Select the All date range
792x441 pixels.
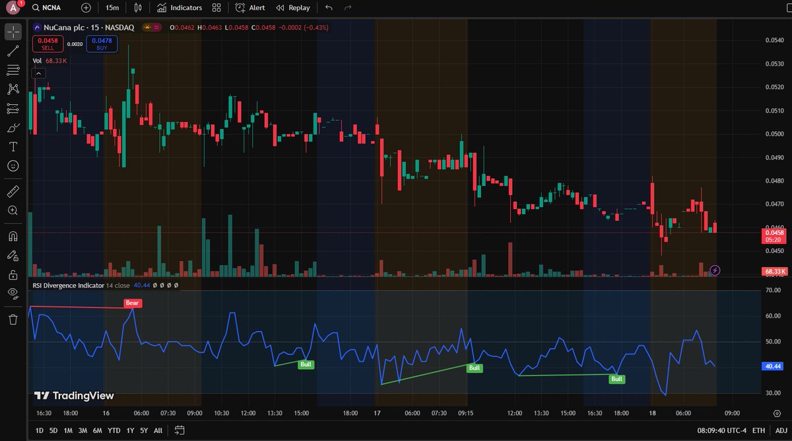coord(158,430)
